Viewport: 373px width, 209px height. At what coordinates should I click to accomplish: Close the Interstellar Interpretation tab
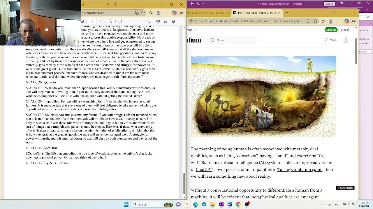(x=279, y=13)
